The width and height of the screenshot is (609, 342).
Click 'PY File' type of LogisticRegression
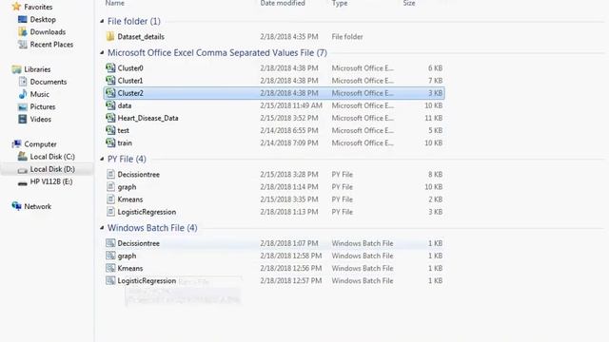point(343,212)
